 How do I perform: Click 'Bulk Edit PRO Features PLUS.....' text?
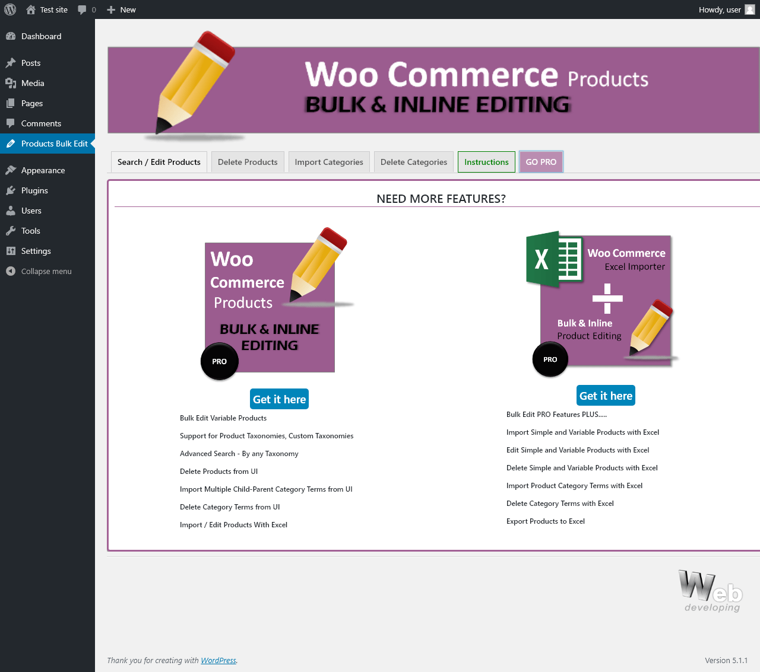pyautogui.click(x=557, y=415)
